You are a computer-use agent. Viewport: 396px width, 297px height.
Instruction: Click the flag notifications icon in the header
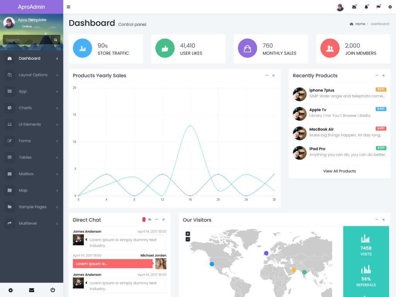coord(378,7)
